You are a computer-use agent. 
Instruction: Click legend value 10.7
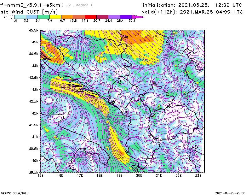pos(61,21)
